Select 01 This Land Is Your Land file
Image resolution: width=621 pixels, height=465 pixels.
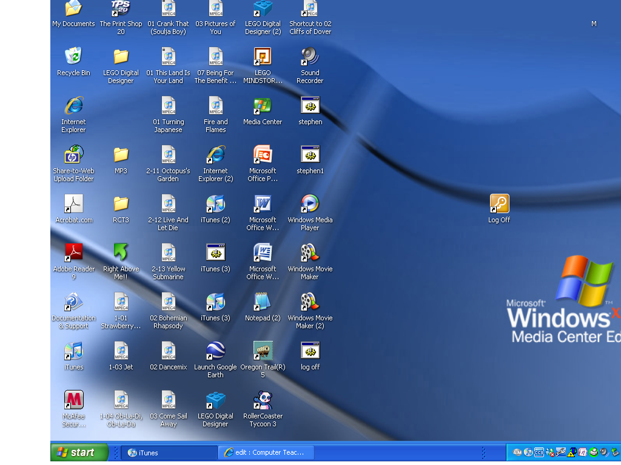click(169, 65)
